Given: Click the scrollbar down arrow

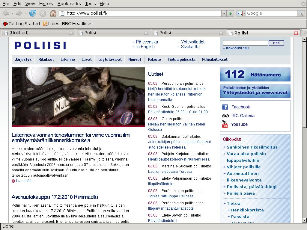Looking at the screenshot, I should [304, 220].
